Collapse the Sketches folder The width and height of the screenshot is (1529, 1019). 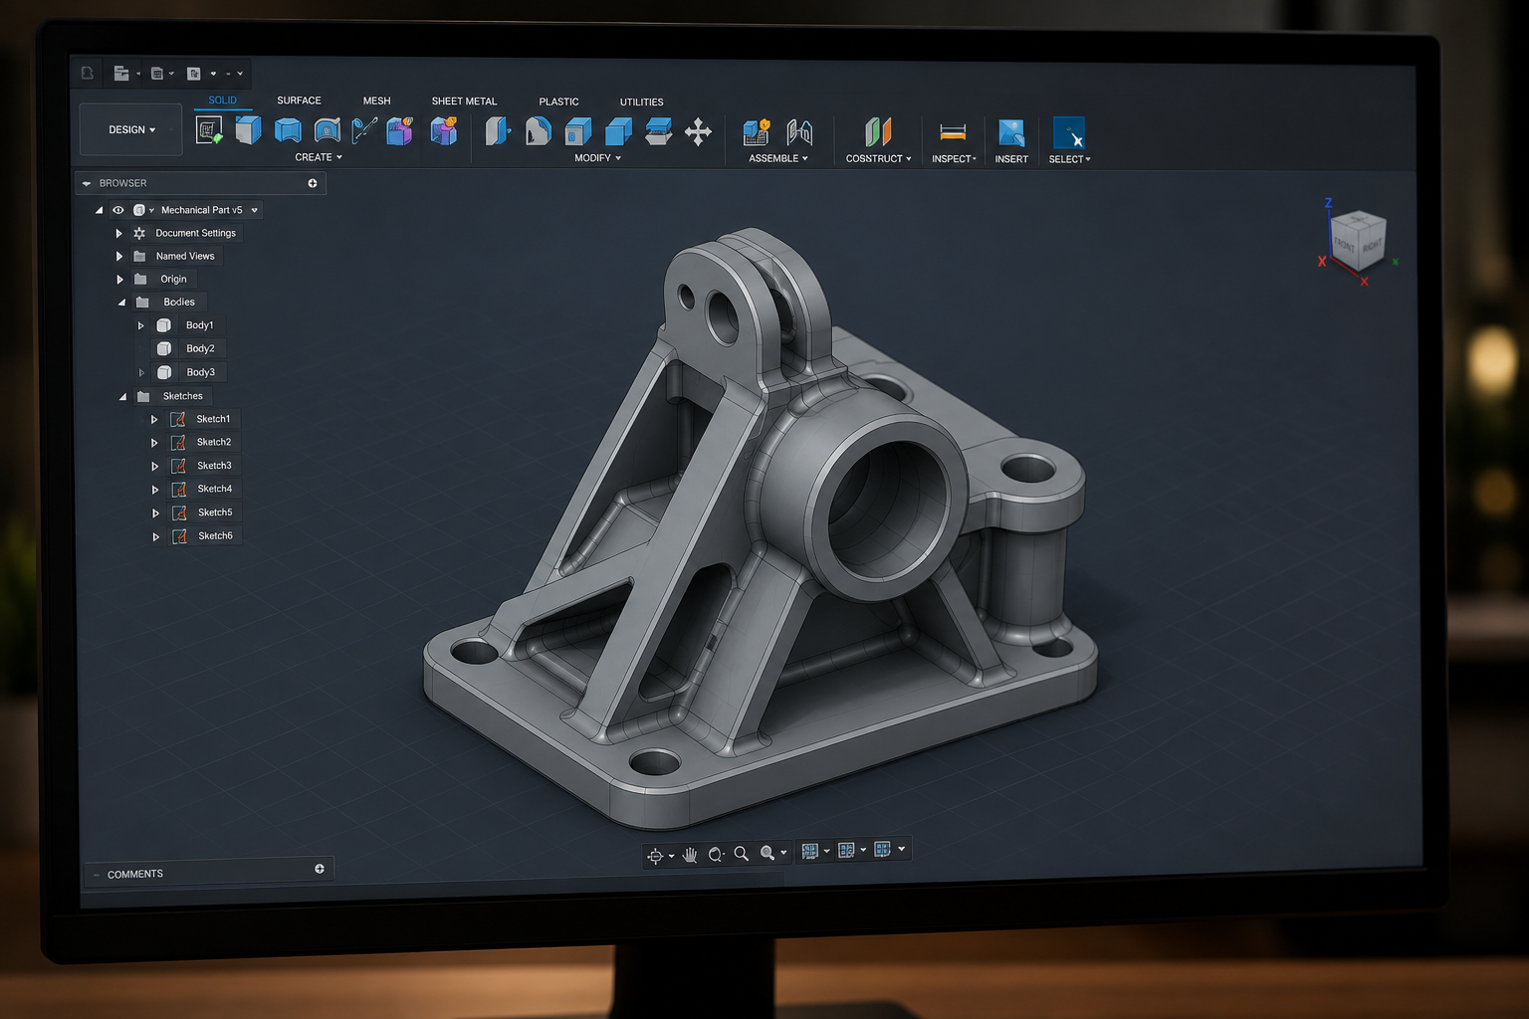pos(122,396)
